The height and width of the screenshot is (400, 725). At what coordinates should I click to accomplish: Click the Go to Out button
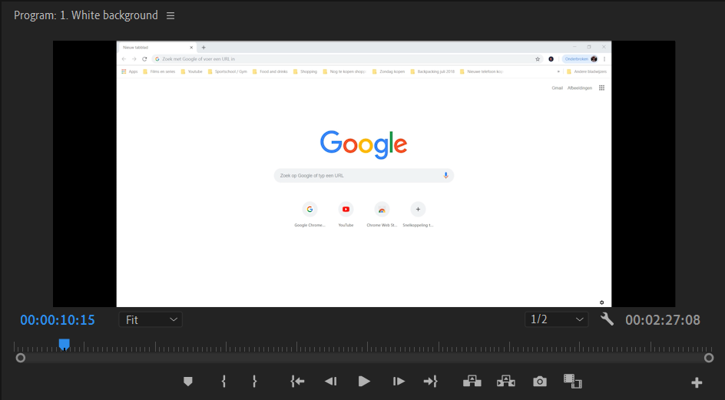pos(430,382)
